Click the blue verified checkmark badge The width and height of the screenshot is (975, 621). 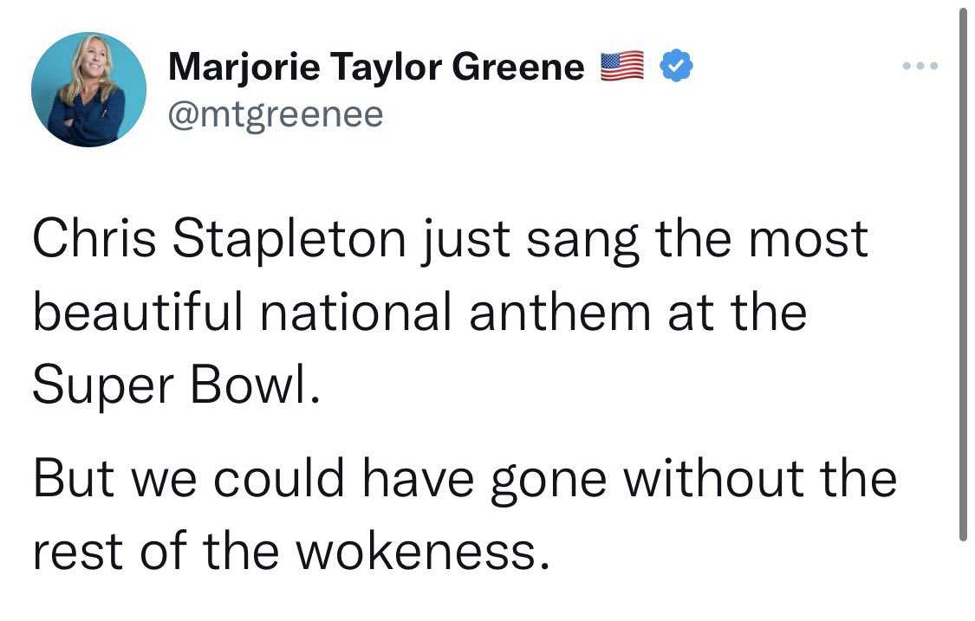676,66
